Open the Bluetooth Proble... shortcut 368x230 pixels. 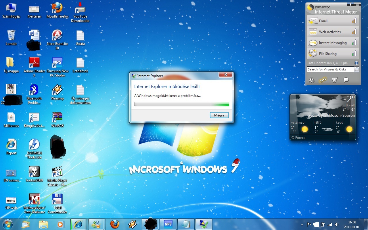pos(34,95)
